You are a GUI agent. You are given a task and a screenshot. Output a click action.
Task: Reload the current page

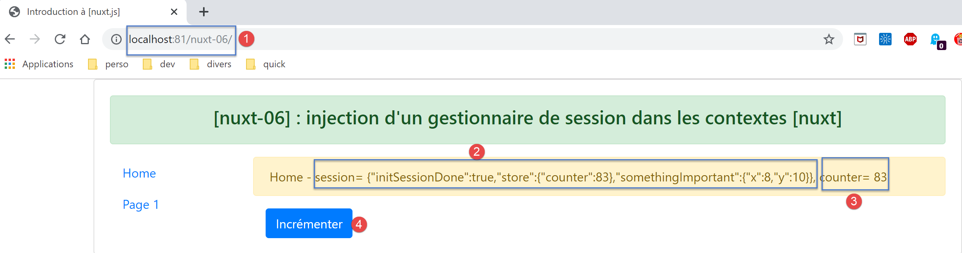click(60, 39)
